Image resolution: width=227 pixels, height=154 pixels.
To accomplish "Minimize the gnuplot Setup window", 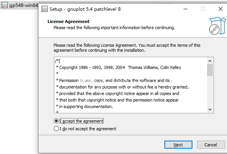I will (186, 9).
